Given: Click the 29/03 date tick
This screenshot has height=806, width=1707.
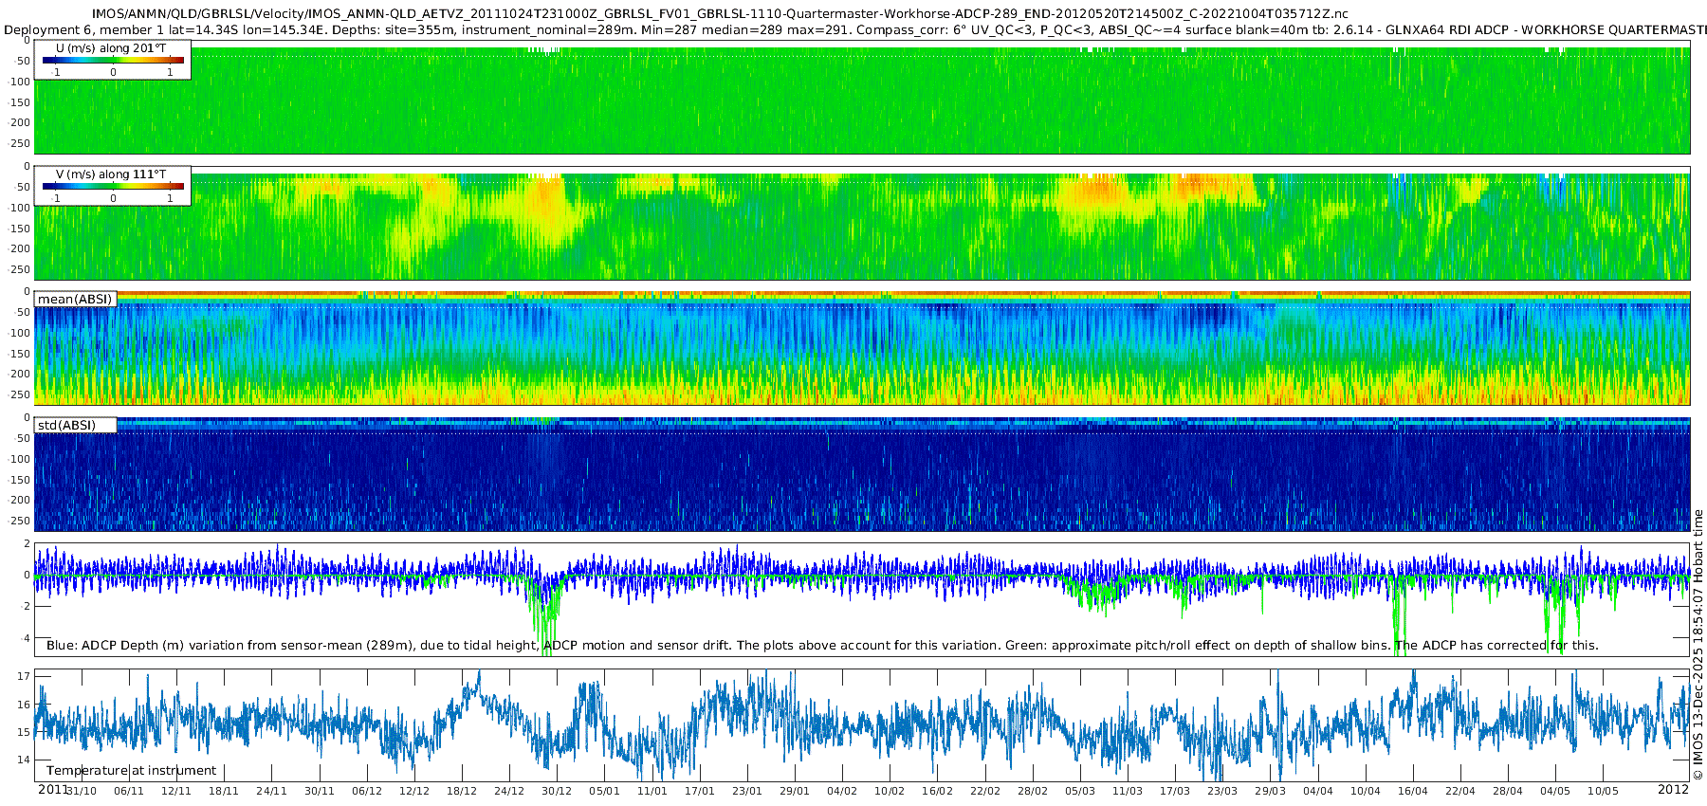Looking at the screenshot, I should 1271,791.
